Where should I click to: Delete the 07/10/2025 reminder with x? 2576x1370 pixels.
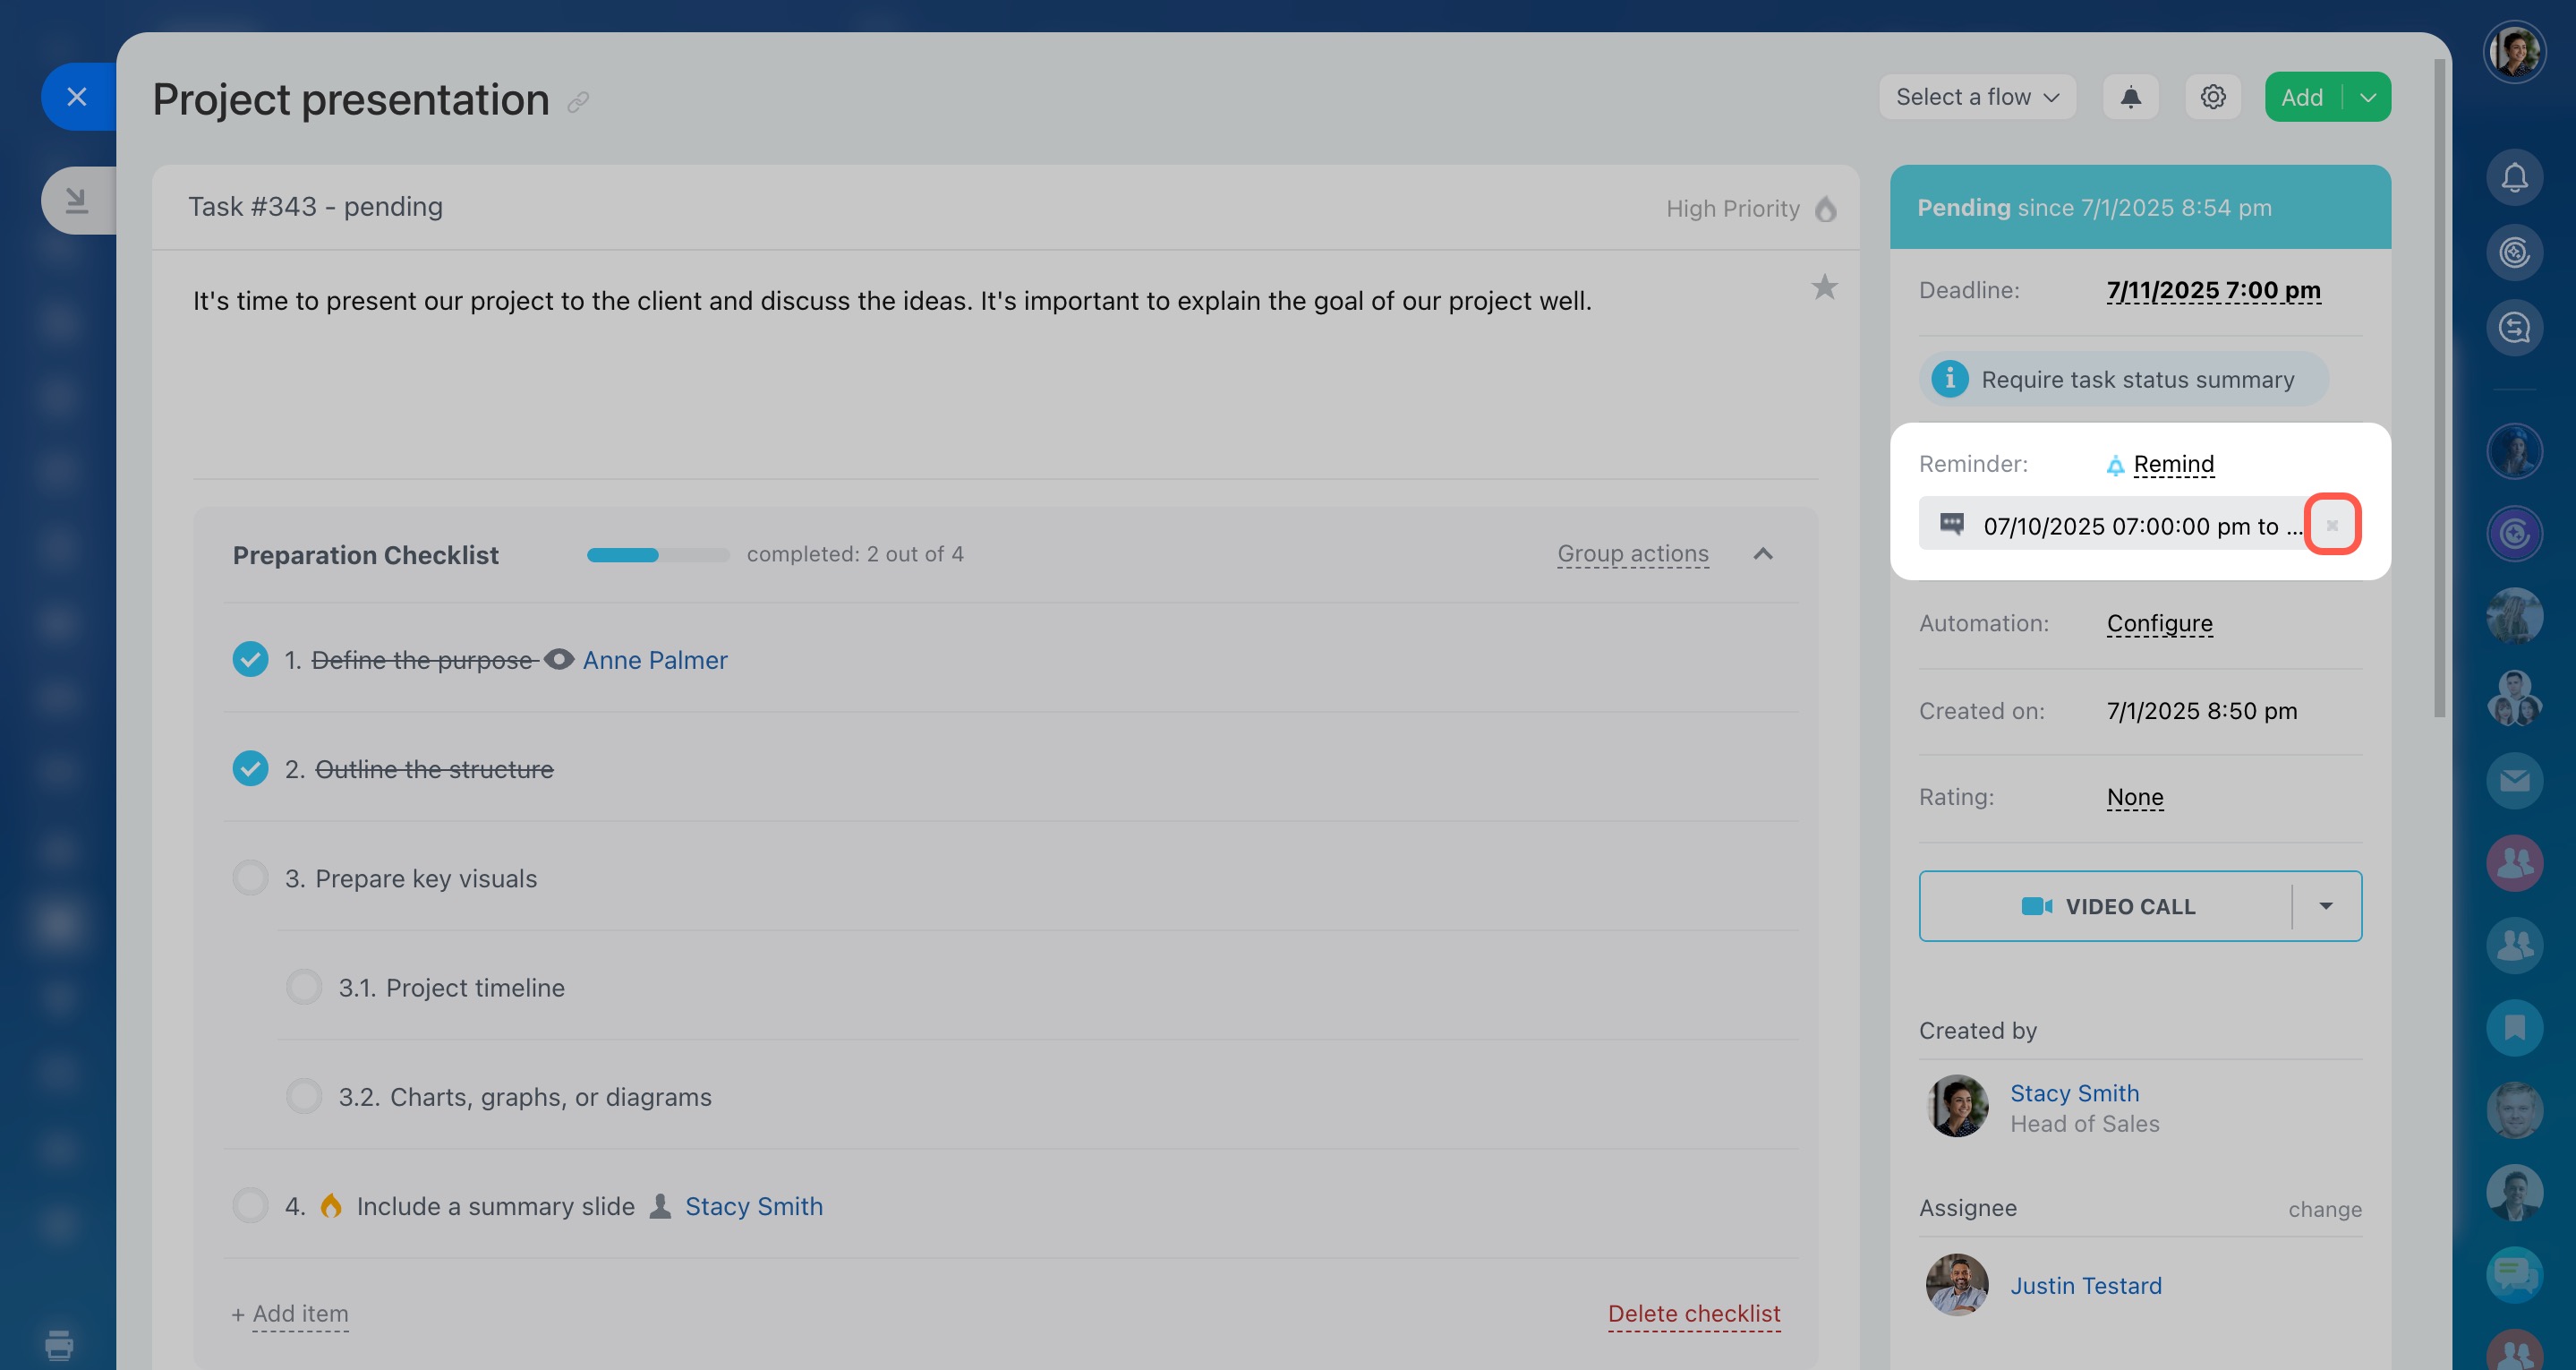point(2332,525)
